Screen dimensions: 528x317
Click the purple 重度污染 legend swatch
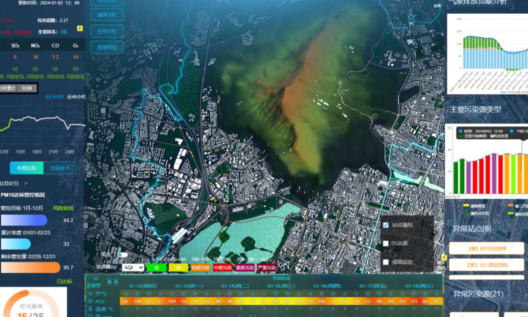[x=245, y=268]
